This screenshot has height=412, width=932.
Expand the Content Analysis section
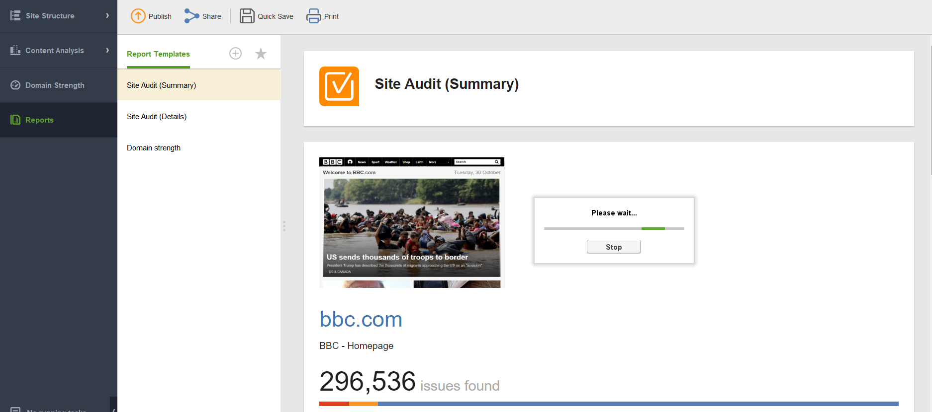pos(107,51)
